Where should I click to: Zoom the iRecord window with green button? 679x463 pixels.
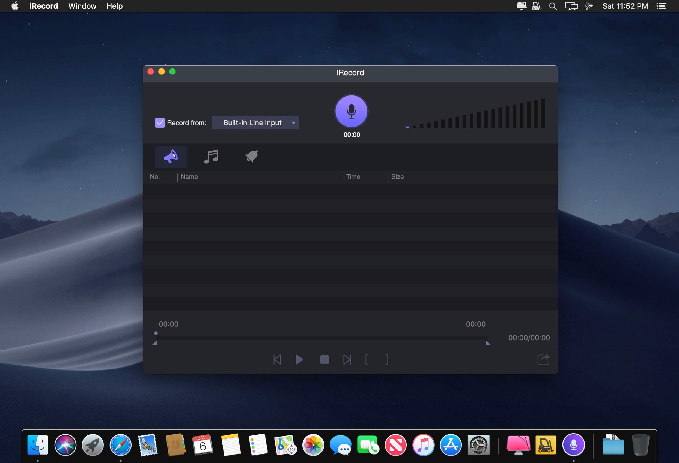pyautogui.click(x=173, y=72)
